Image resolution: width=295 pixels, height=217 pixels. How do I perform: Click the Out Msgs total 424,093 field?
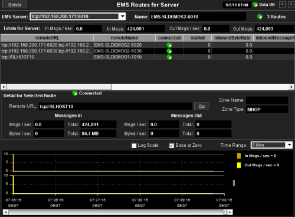274,29
